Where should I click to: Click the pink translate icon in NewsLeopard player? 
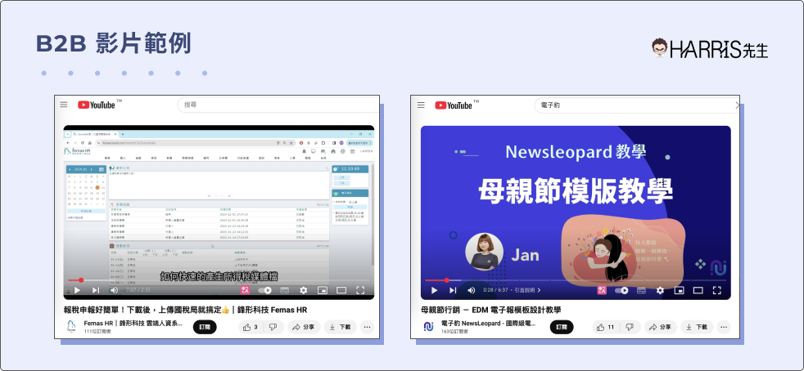coord(602,290)
